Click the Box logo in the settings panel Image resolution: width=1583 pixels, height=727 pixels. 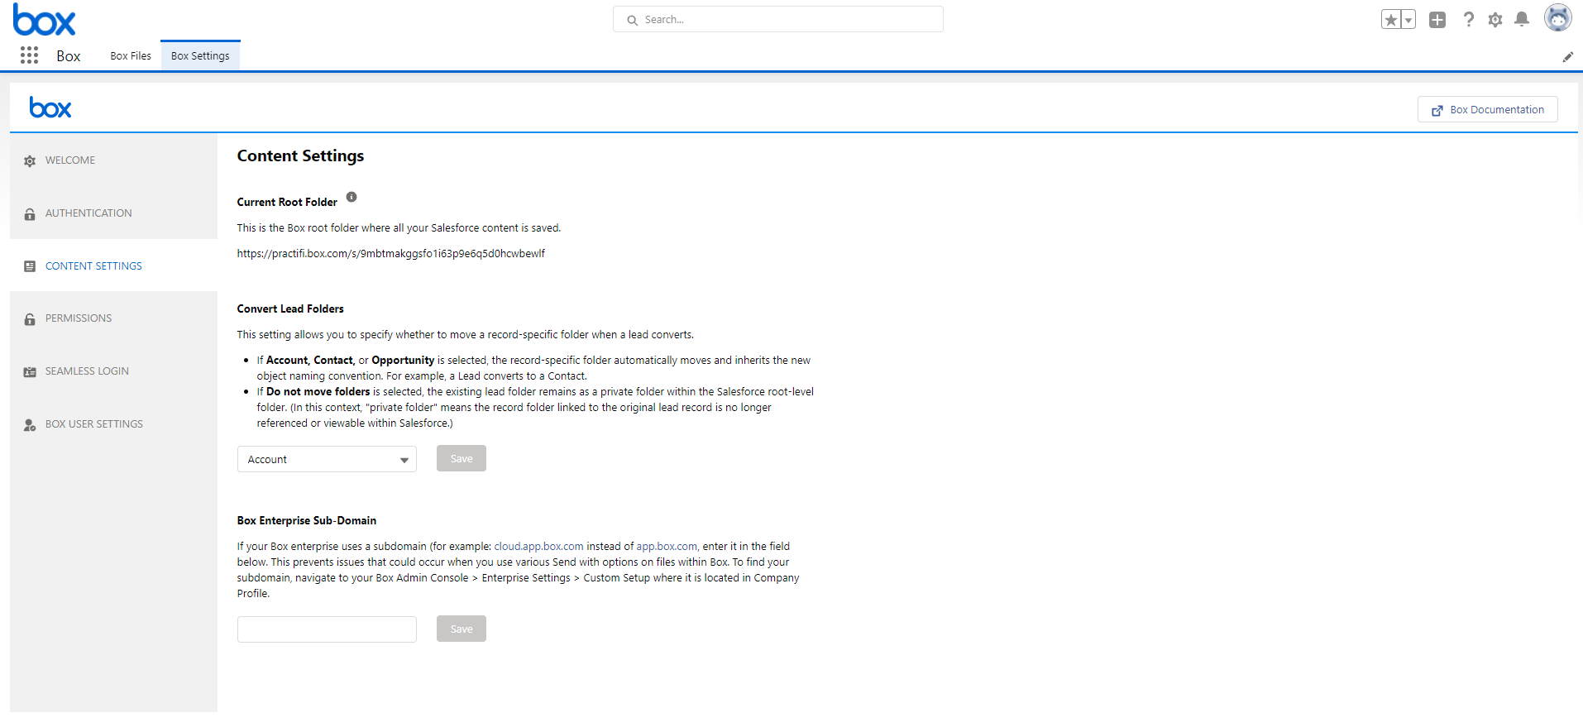(x=50, y=108)
